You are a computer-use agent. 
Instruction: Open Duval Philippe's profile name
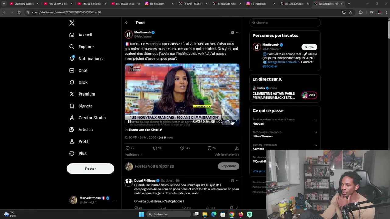pos(145,181)
